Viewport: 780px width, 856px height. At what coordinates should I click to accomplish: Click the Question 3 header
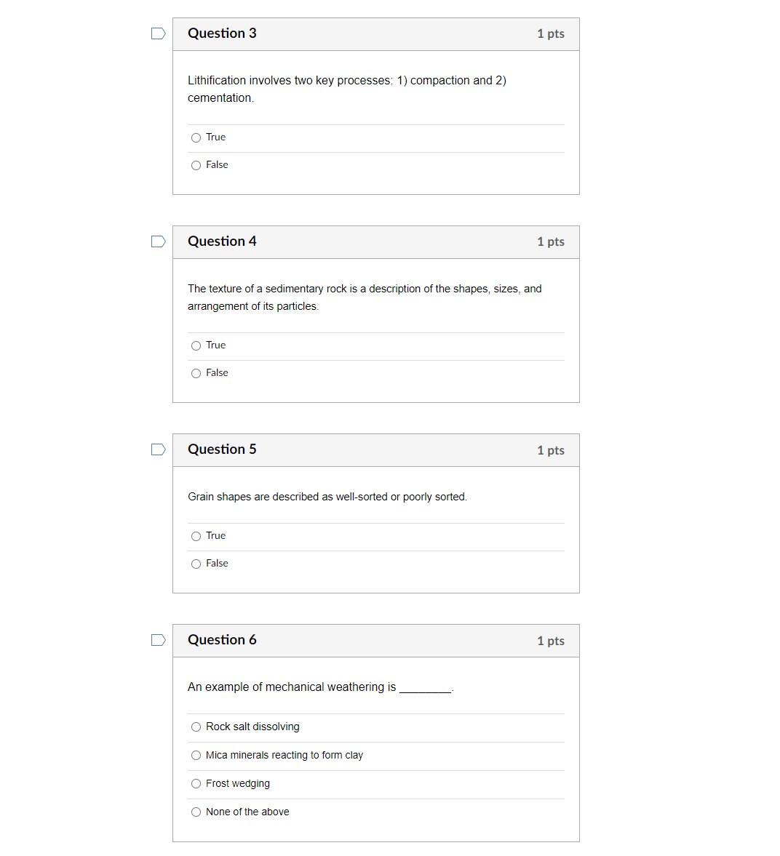(x=222, y=33)
